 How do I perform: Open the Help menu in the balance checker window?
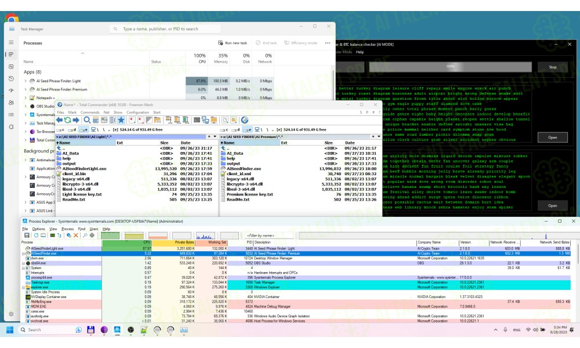[360, 52]
